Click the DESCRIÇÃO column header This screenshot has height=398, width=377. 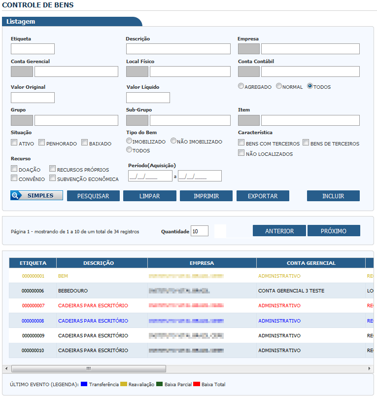tap(102, 263)
